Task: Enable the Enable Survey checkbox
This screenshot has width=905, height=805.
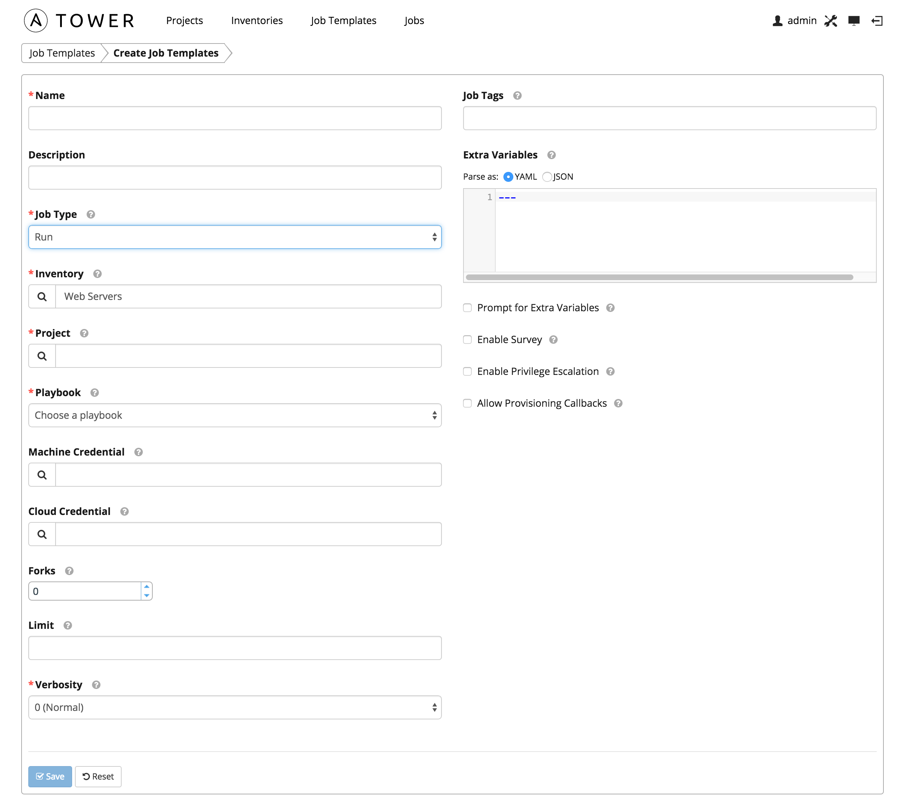Action: (x=467, y=340)
